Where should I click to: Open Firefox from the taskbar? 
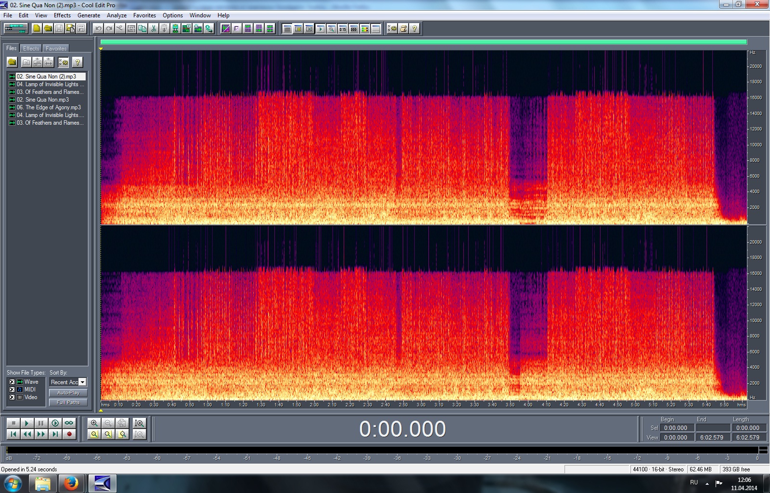(x=72, y=483)
